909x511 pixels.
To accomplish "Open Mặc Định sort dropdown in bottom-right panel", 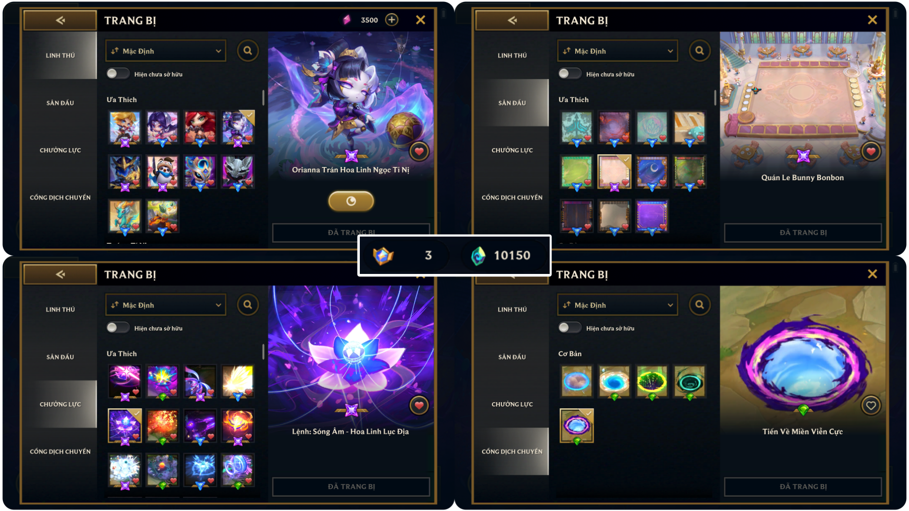I will (x=617, y=305).
